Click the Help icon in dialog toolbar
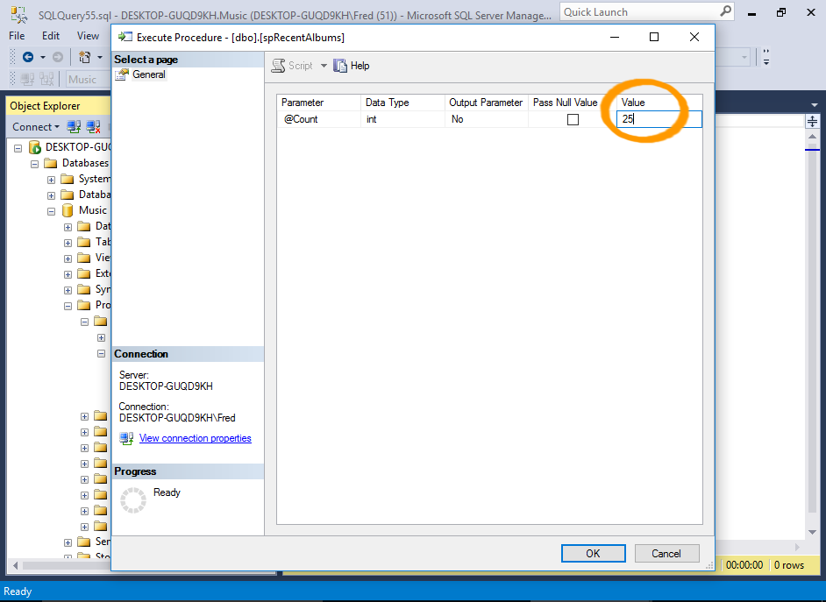This screenshot has width=826, height=602. click(x=341, y=66)
